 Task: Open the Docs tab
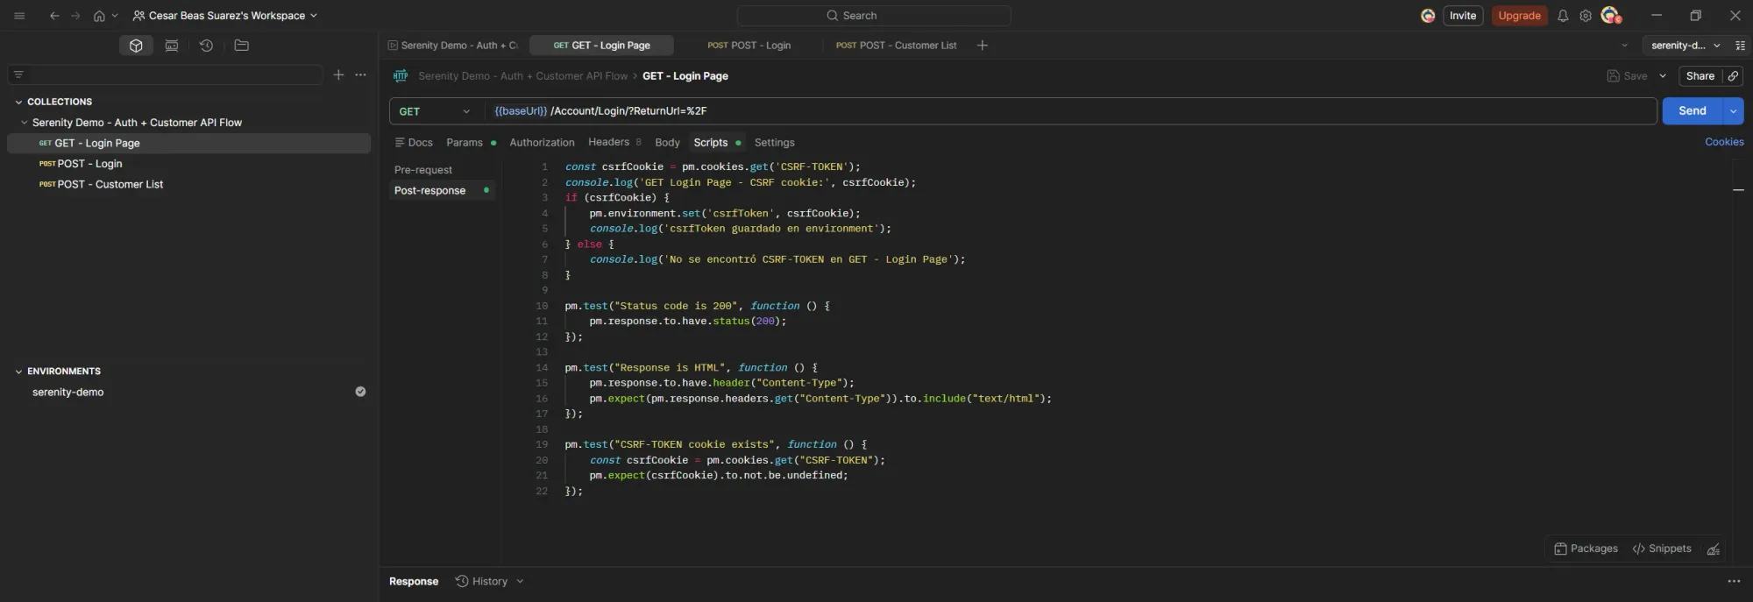414,143
